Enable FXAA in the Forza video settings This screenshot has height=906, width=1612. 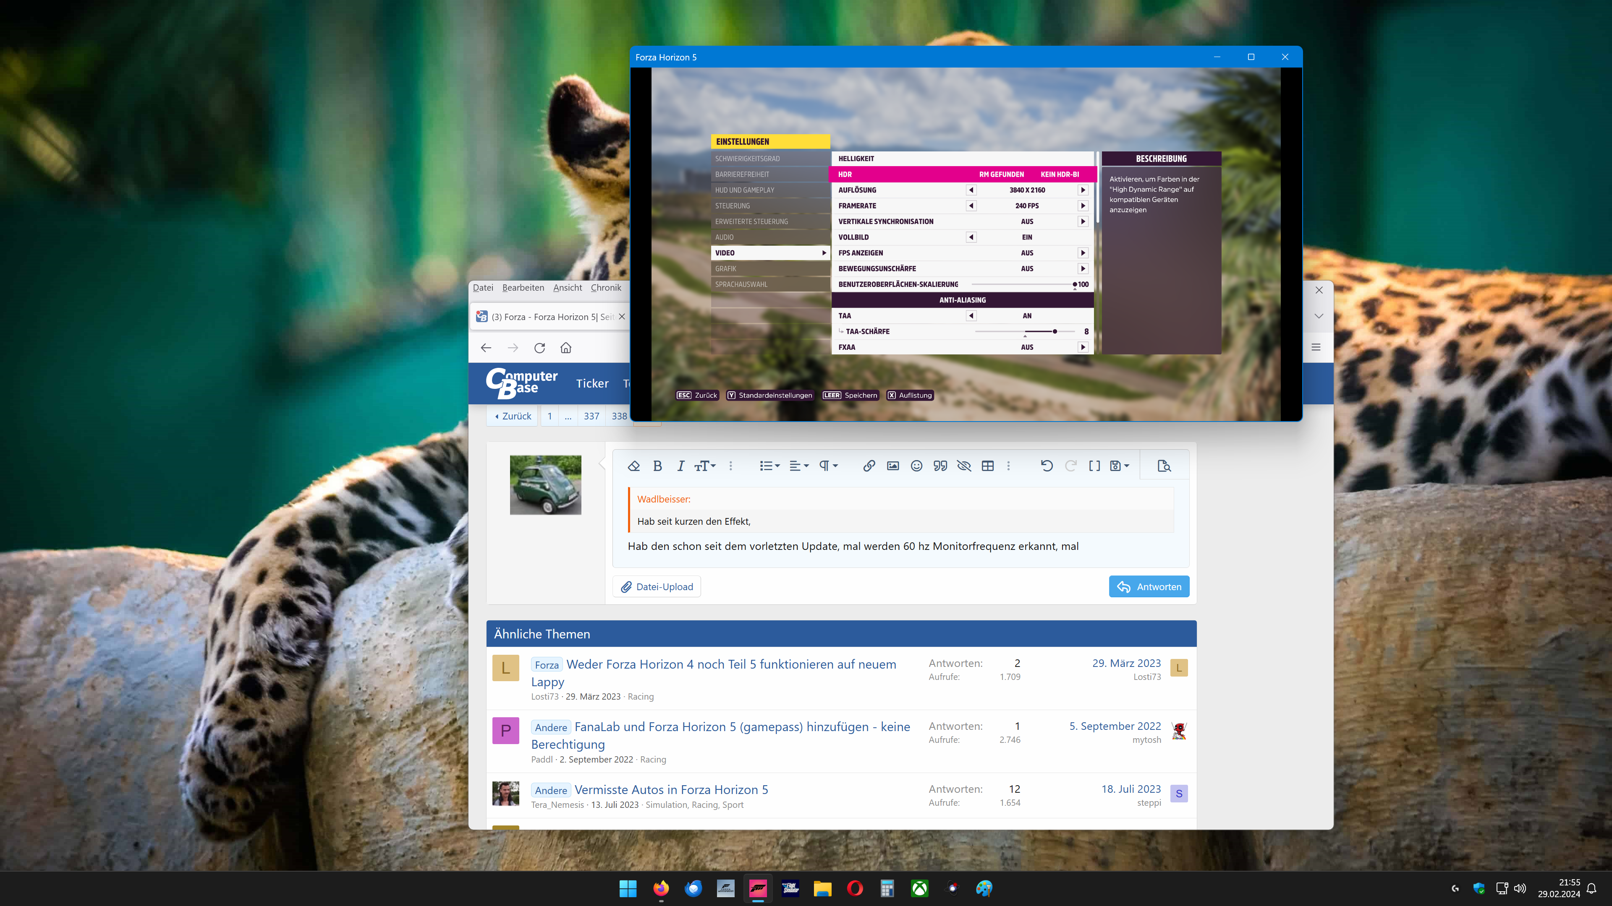click(x=1083, y=347)
